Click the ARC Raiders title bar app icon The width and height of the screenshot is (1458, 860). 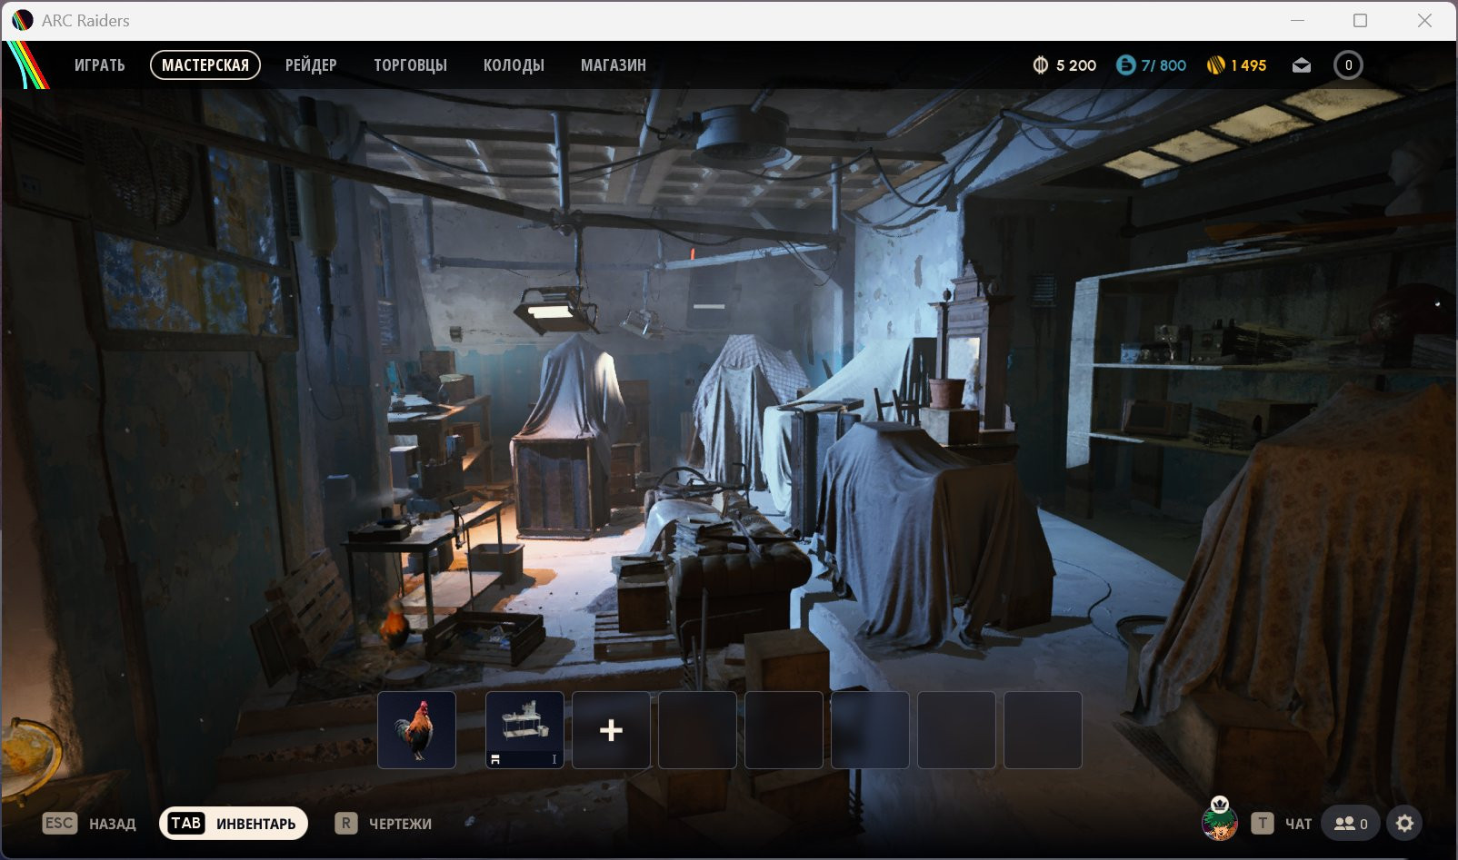[23, 20]
